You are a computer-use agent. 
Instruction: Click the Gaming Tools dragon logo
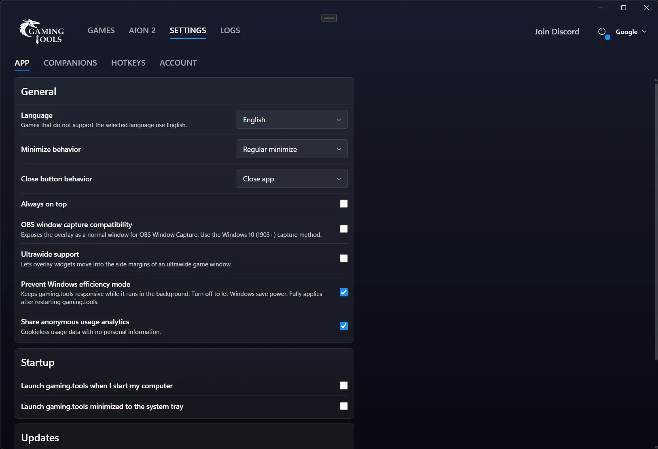pos(42,32)
